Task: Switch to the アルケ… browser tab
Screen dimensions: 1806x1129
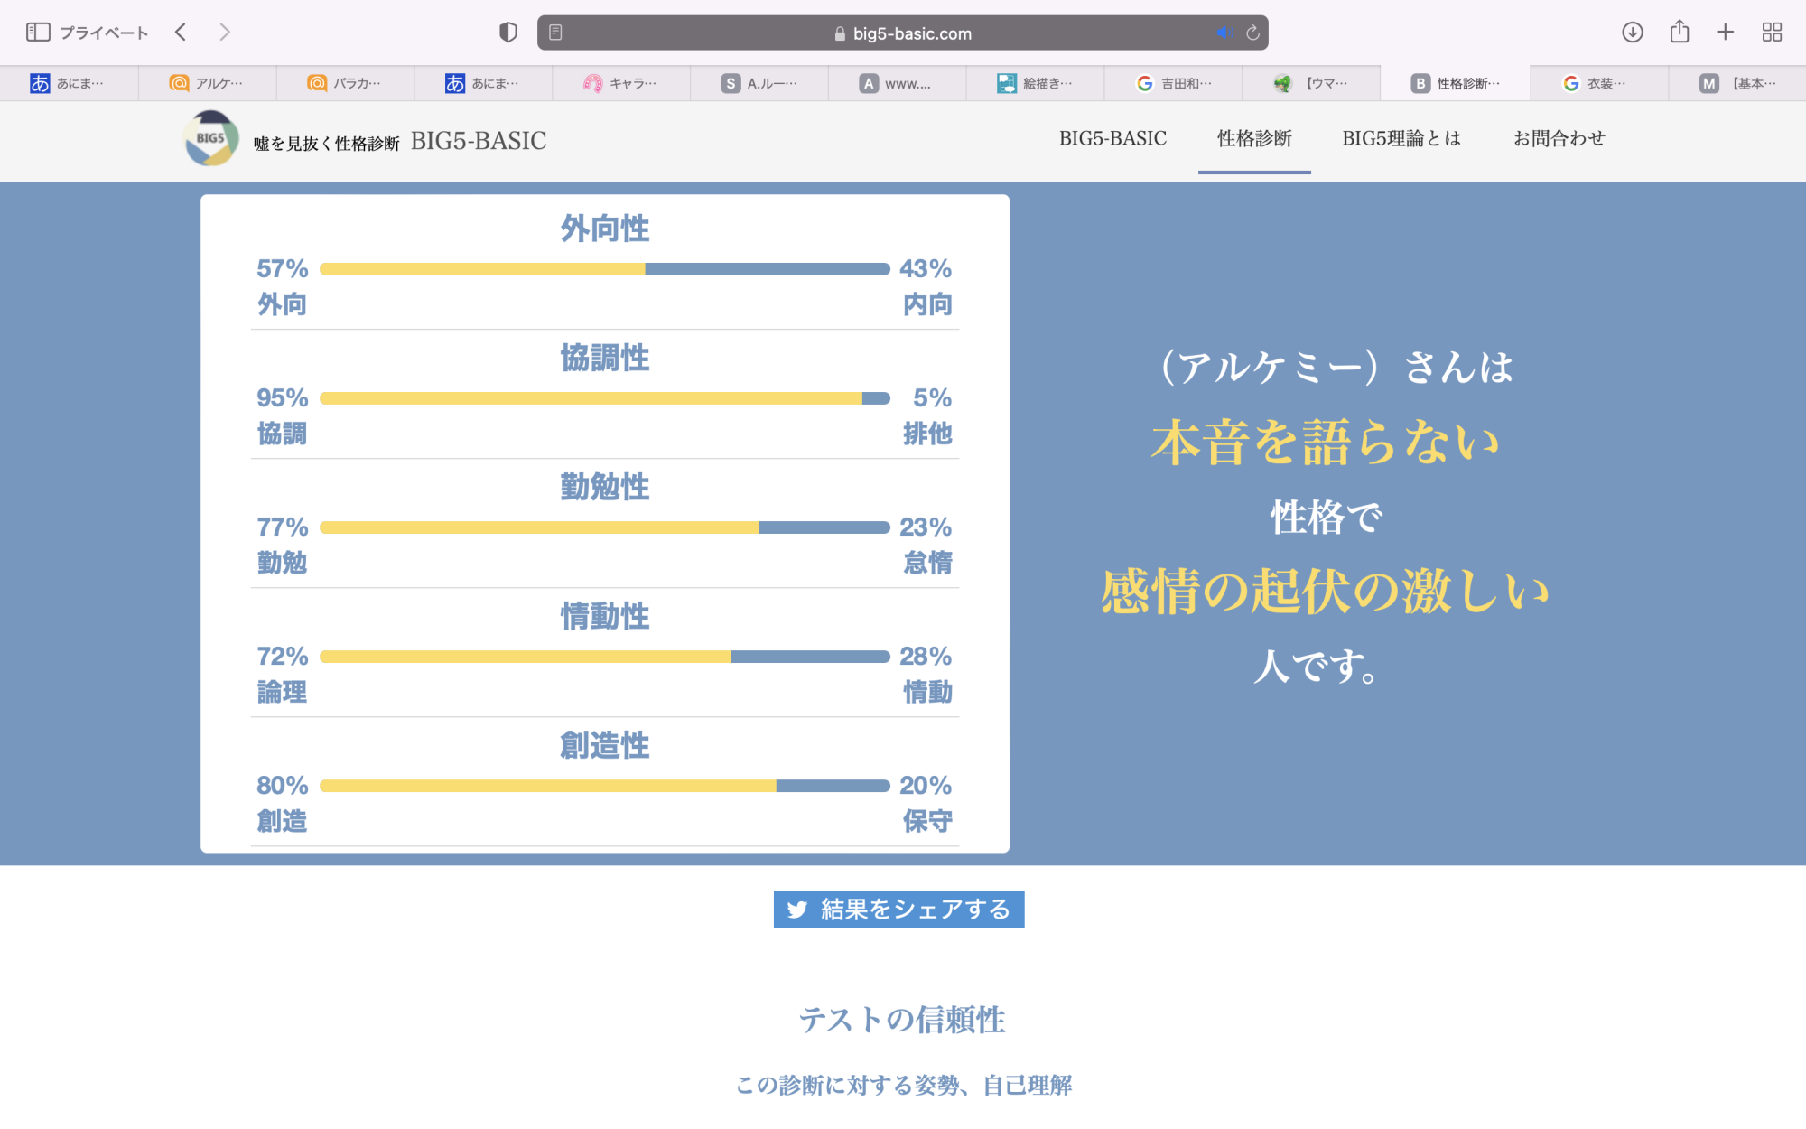Action: (208, 83)
